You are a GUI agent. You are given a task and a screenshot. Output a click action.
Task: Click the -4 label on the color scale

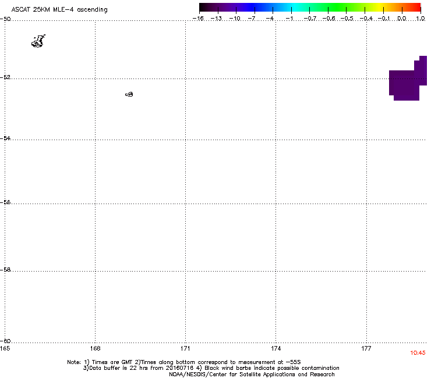click(270, 19)
